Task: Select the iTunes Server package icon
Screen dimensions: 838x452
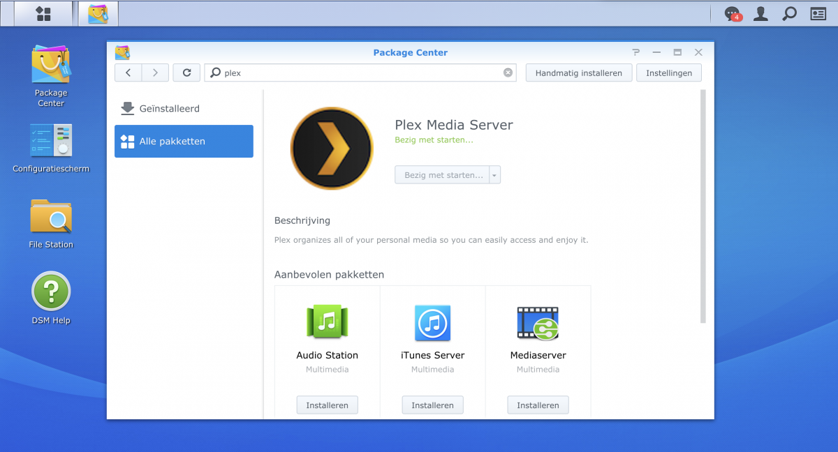Action: pyautogui.click(x=433, y=322)
